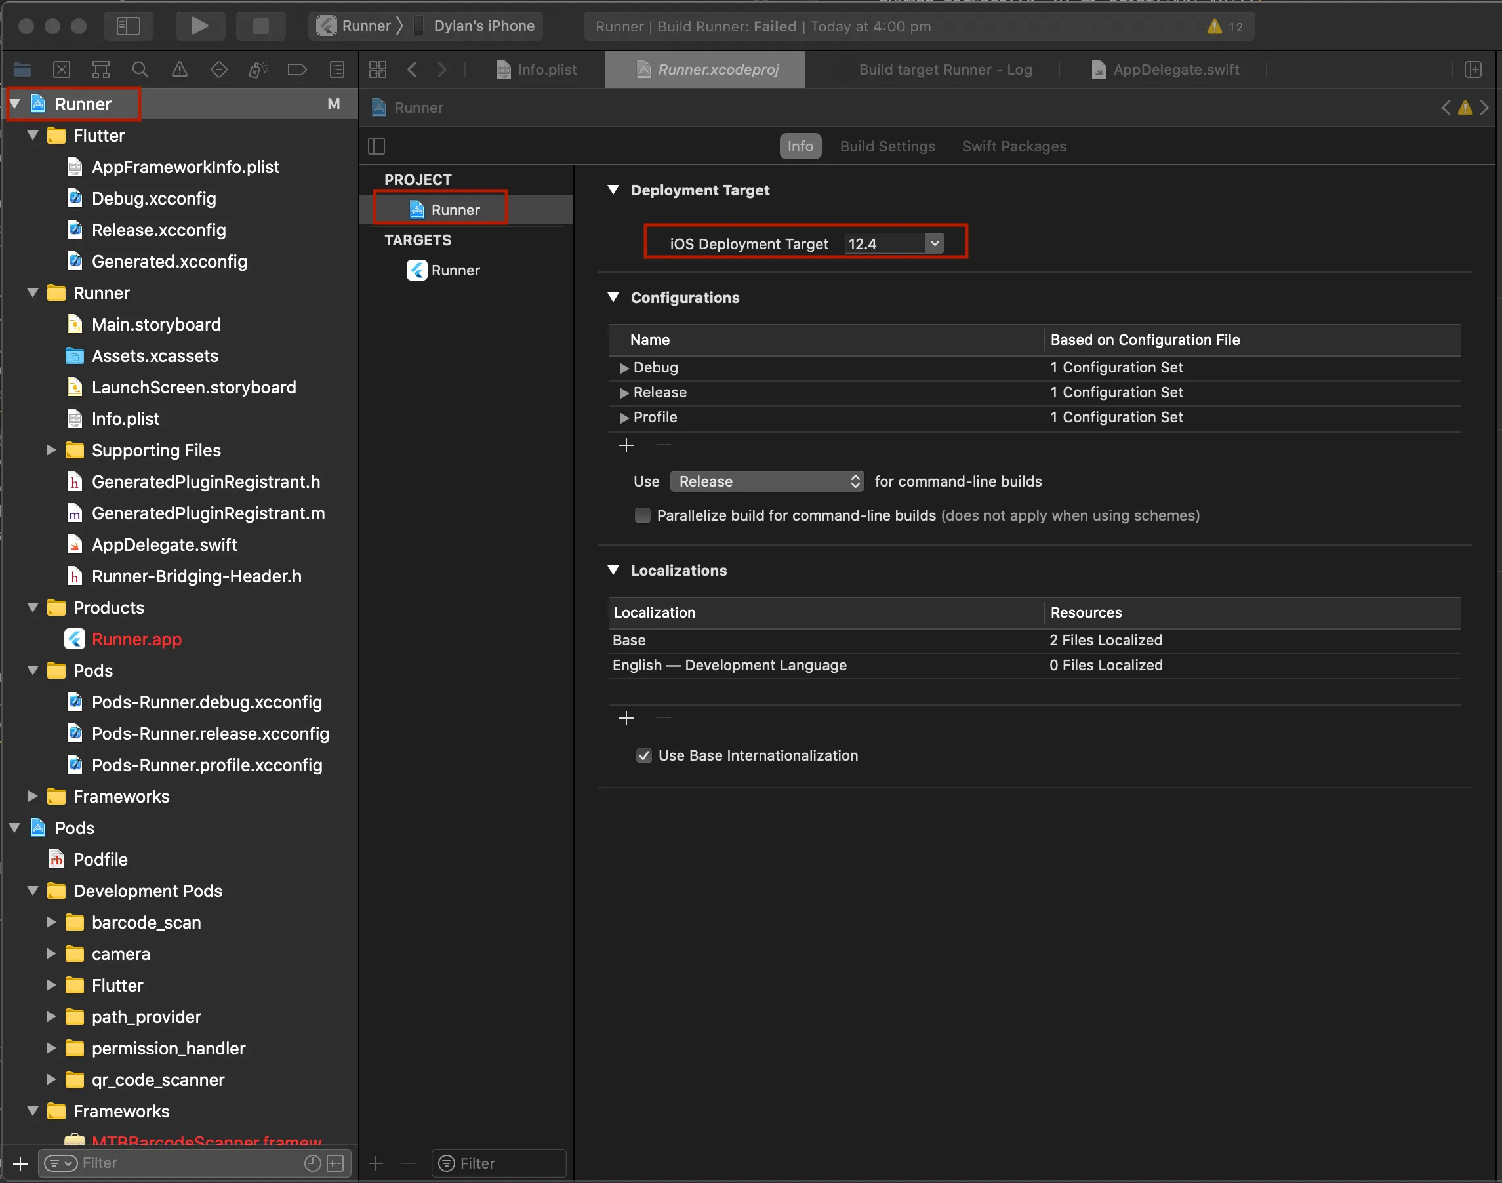Expand the Debug configuration row
This screenshot has width=1502, height=1183.
tap(624, 368)
